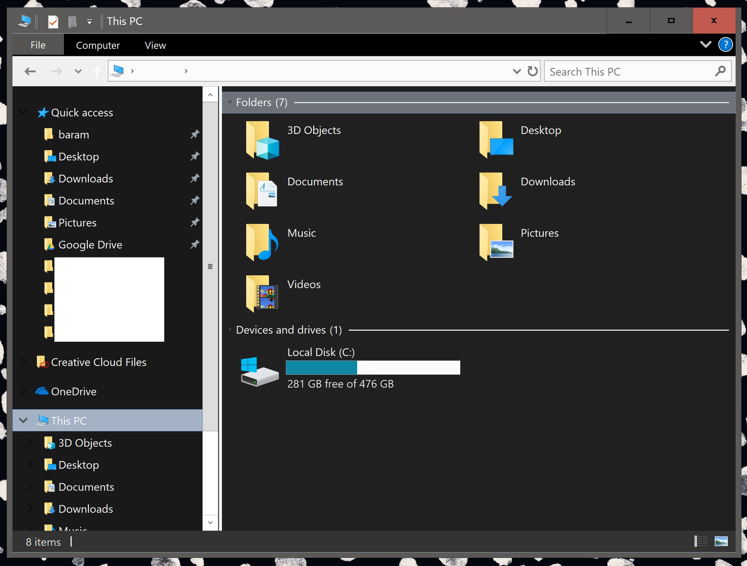747x566 pixels.
Task: Click the New folder quick access toolbar icon
Action: [x=72, y=22]
